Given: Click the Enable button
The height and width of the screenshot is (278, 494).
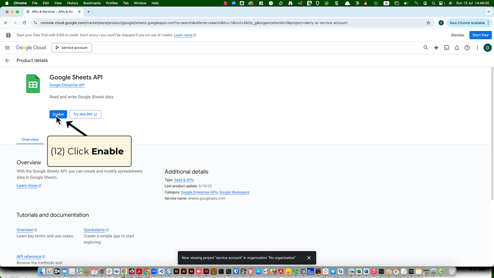Looking at the screenshot, I should 58,114.
